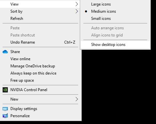Click the Share text entry
This screenshot has width=156, height=124.
point(15,52)
